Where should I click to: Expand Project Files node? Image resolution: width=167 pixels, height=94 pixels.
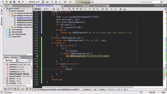7,37
